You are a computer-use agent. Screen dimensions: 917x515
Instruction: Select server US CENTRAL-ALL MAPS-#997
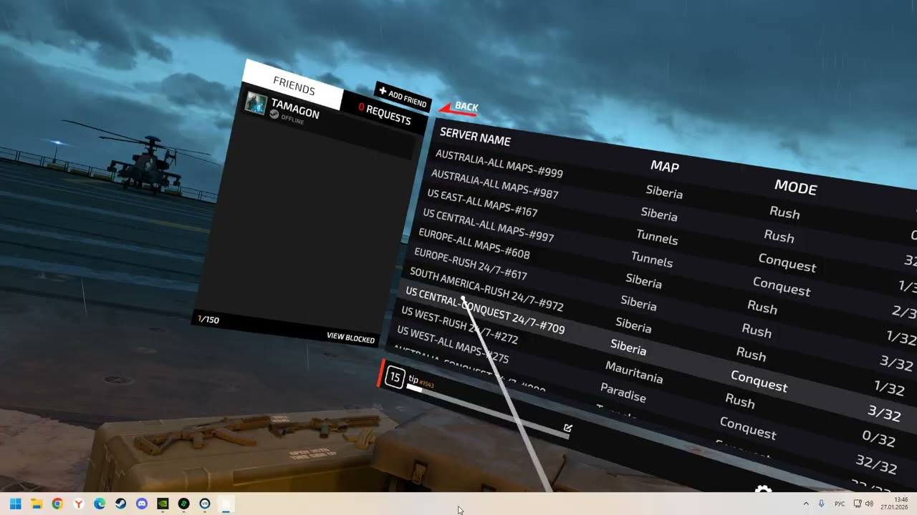coord(488,225)
